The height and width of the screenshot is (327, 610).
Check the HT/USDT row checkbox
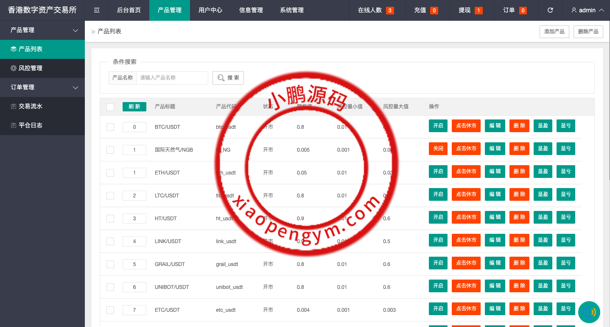pyautogui.click(x=110, y=219)
